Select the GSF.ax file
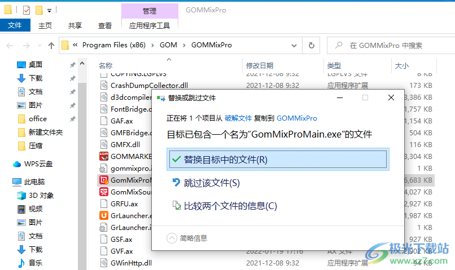This screenshot has height=270, width=455. [x=121, y=240]
